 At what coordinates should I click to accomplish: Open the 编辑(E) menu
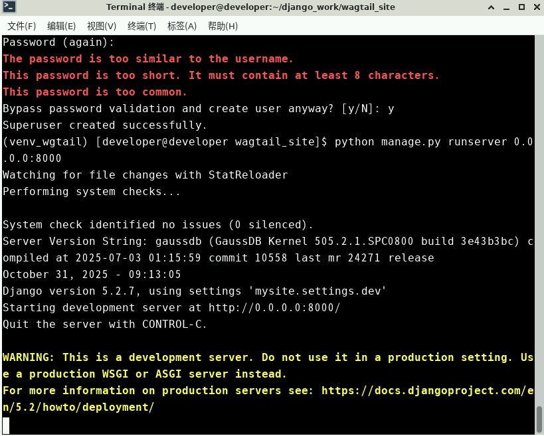pyautogui.click(x=61, y=26)
